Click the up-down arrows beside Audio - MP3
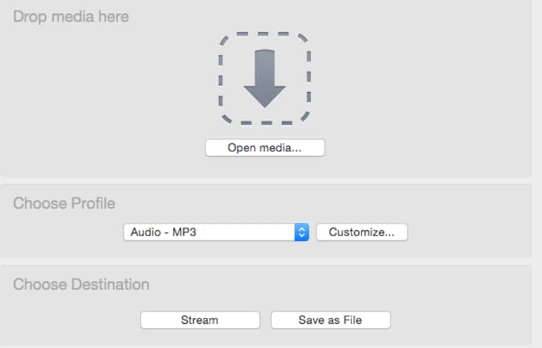This screenshot has width=542, height=348. (x=302, y=232)
